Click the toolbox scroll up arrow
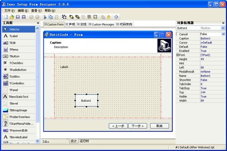The height and width of the screenshot is (151, 227). pyautogui.click(x=37, y=28)
